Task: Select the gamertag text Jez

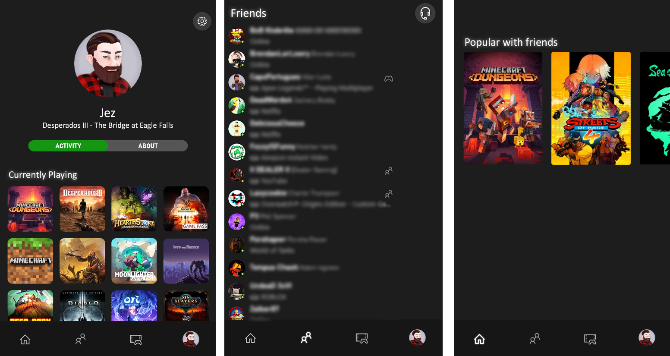Action: (x=107, y=113)
